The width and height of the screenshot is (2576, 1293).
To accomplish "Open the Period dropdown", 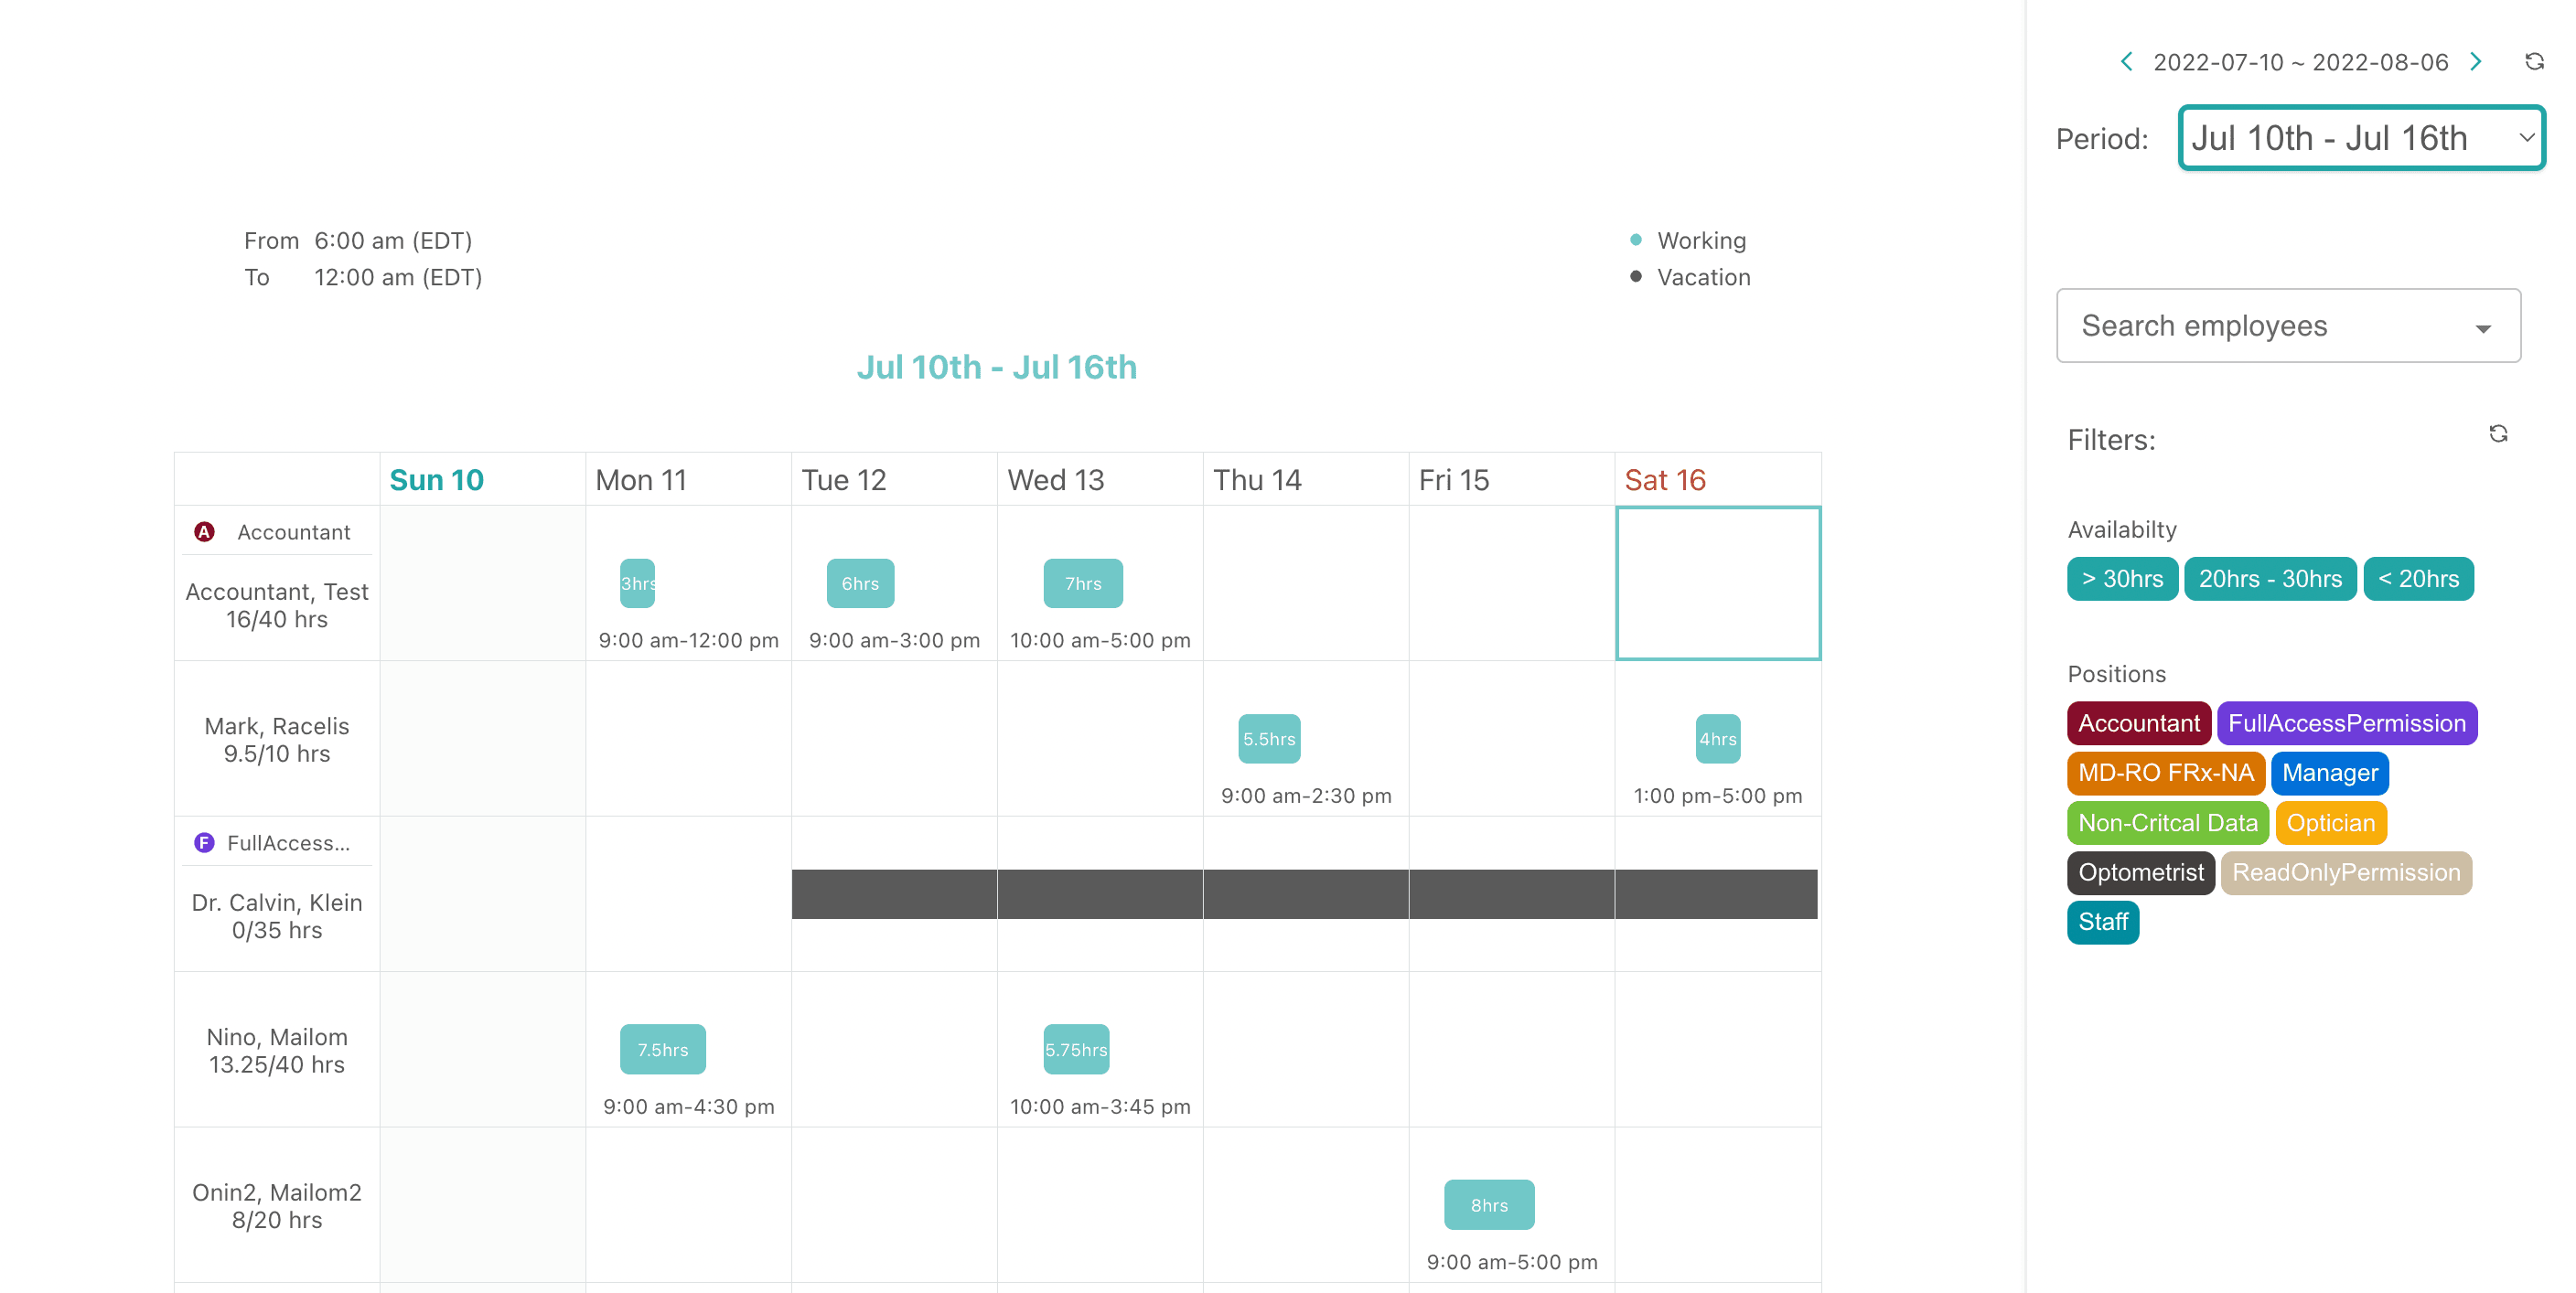I will (2361, 138).
